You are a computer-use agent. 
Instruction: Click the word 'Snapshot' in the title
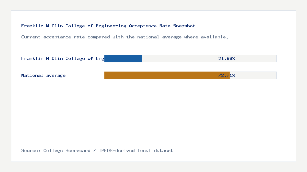(x=184, y=26)
